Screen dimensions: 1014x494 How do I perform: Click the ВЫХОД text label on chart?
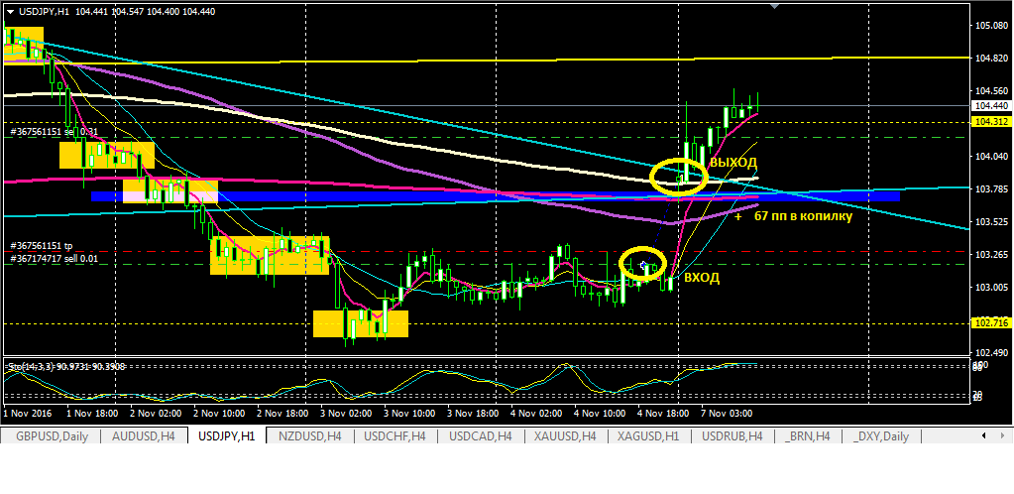pyautogui.click(x=733, y=163)
